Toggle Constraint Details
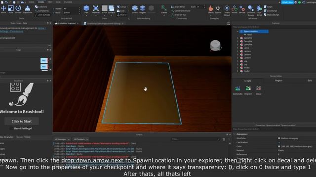 point(181,11)
